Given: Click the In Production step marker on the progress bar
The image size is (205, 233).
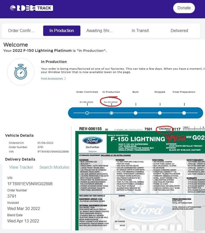Looking at the screenshot, I should click(x=111, y=113).
